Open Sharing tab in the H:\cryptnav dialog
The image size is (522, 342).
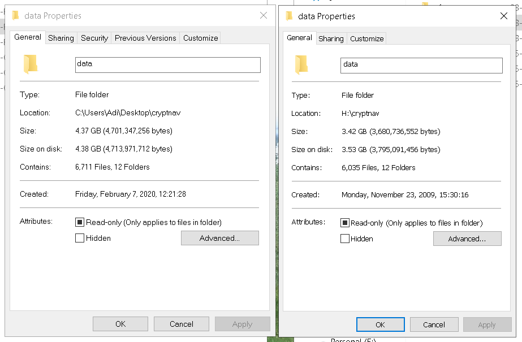[331, 38]
